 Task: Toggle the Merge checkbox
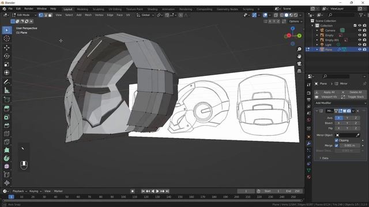click(337, 145)
